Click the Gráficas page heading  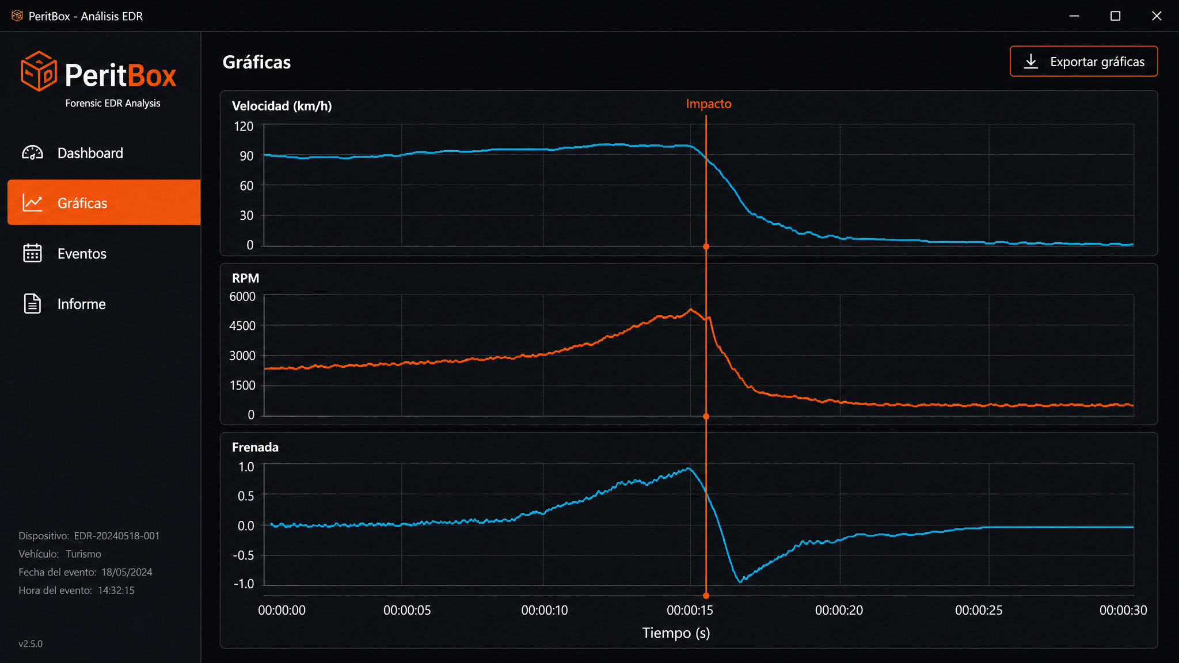(x=257, y=62)
